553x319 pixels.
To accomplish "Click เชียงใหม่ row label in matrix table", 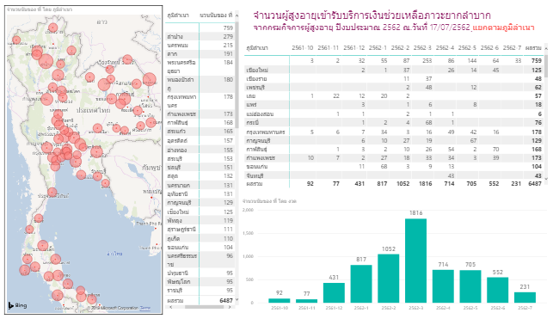I will [257, 71].
